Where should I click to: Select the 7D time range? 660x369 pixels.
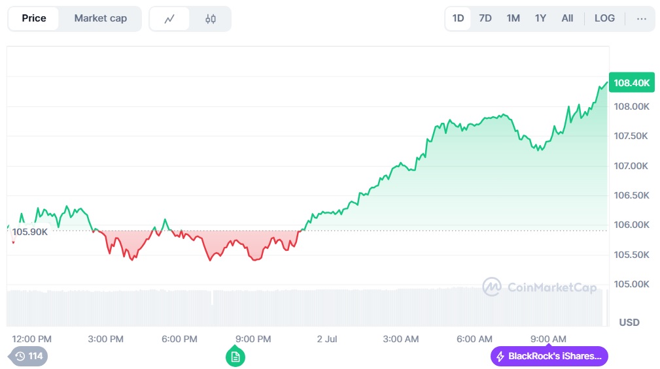[x=485, y=18]
